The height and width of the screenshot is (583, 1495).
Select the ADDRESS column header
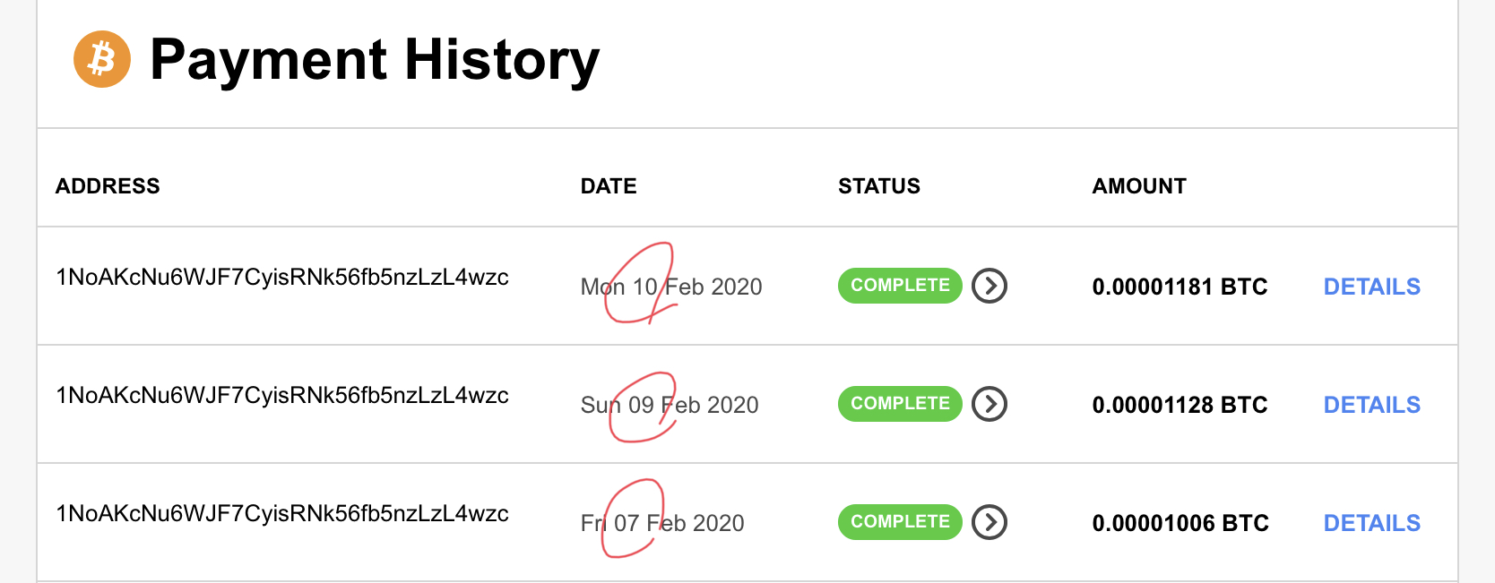(108, 186)
